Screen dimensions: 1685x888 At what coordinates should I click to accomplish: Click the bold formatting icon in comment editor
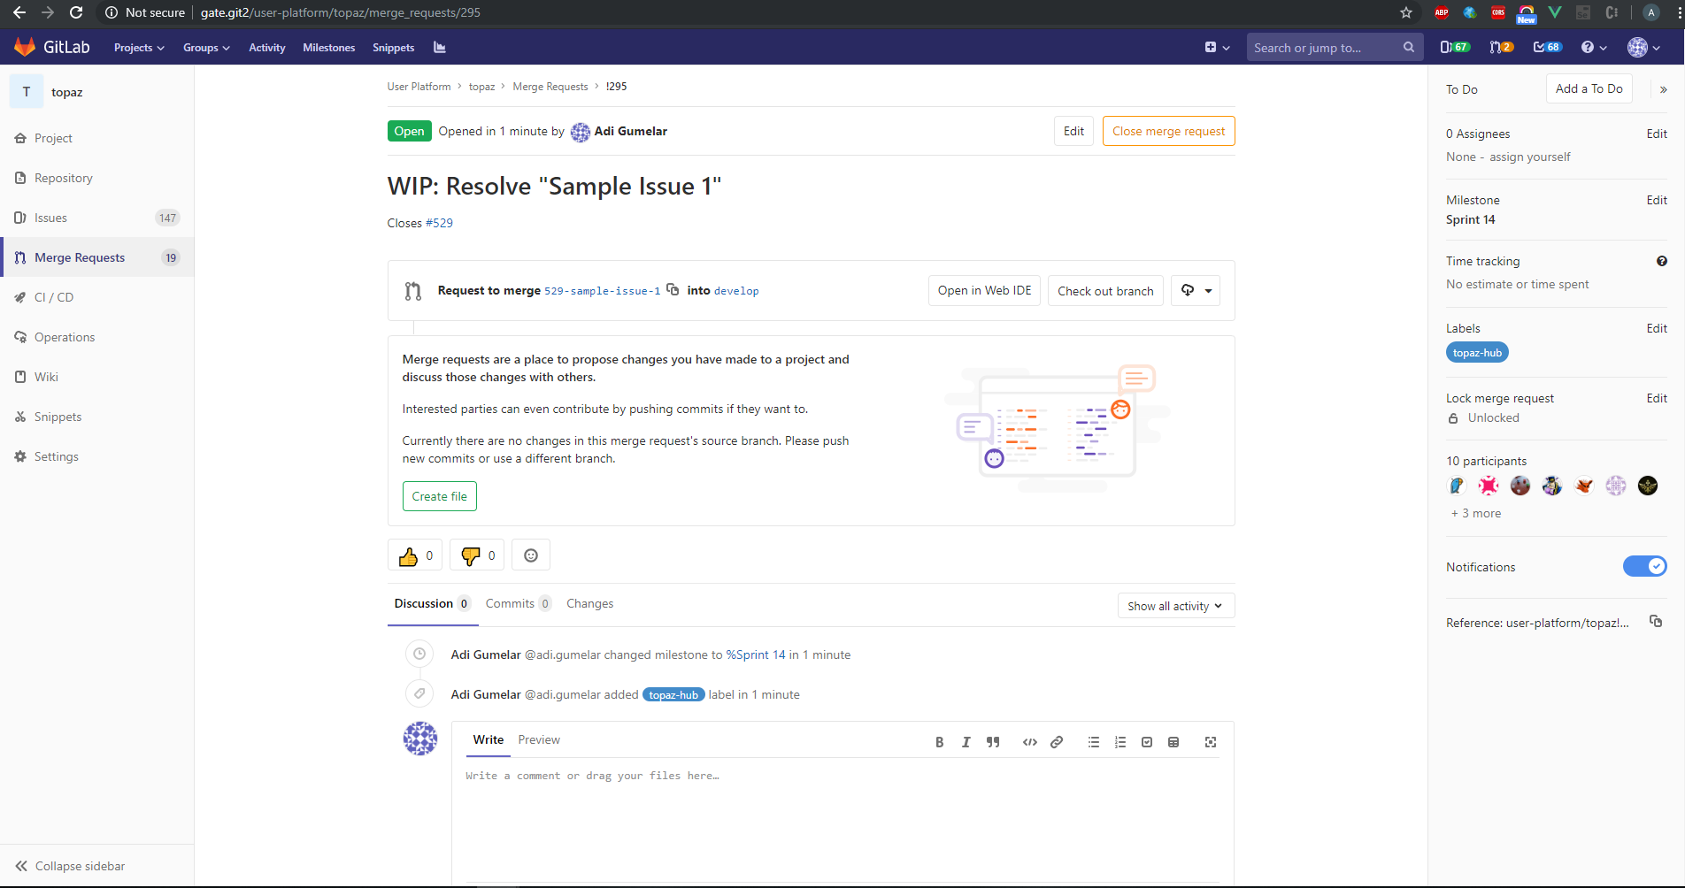click(x=939, y=742)
